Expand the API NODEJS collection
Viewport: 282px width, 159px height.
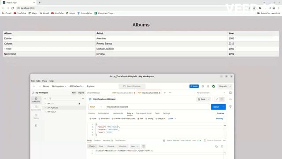tap(45, 108)
